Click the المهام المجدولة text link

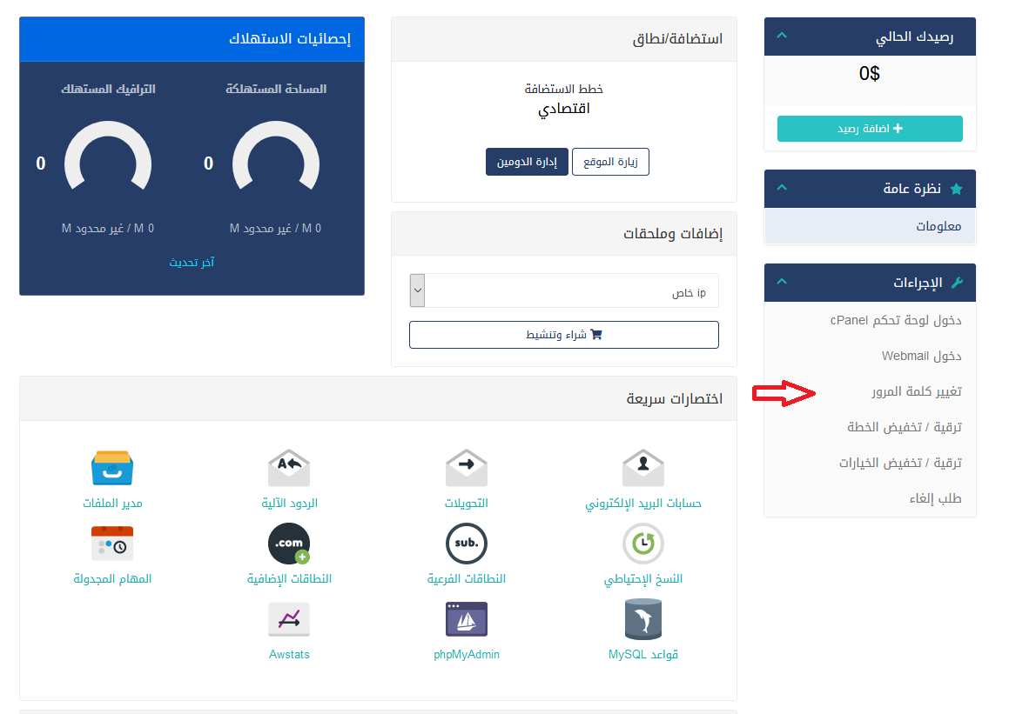tap(112, 578)
